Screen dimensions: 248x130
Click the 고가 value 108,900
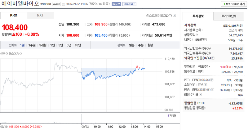pyautogui.click(x=101, y=25)
